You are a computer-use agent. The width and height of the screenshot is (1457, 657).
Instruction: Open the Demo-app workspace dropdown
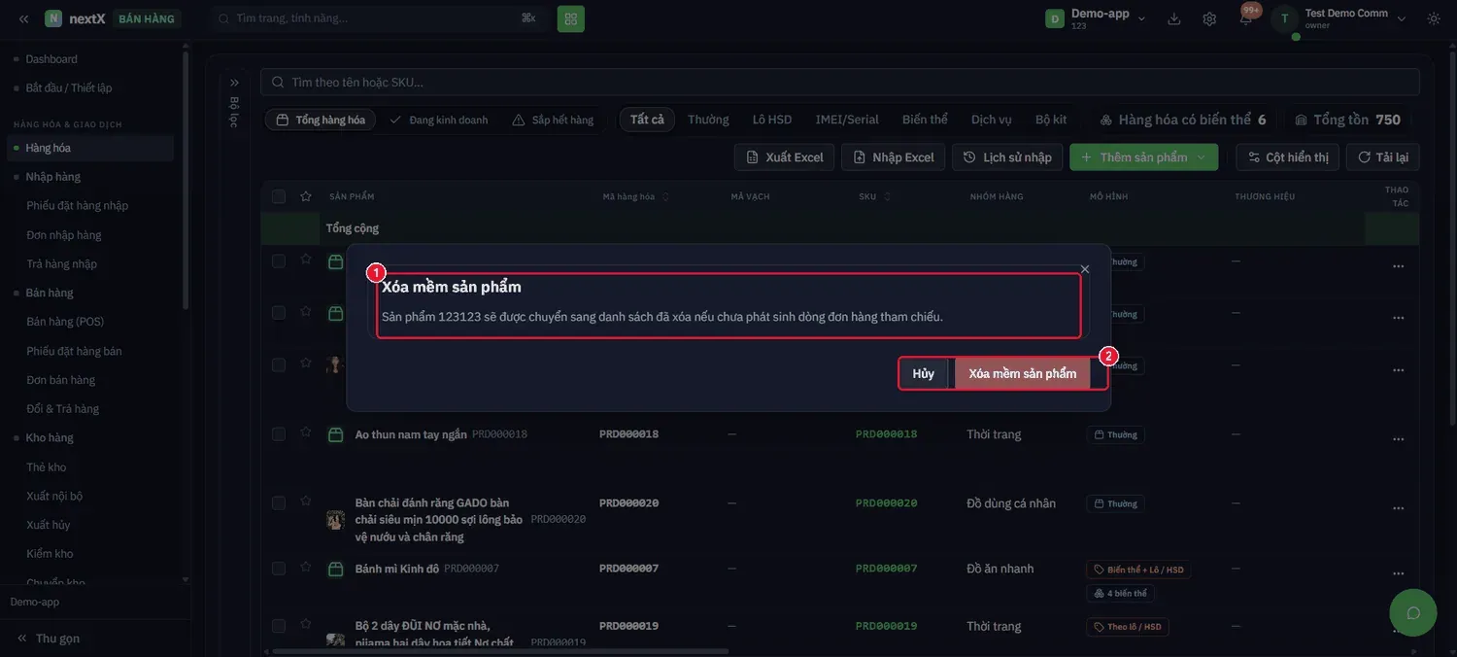click(1097, 18)
